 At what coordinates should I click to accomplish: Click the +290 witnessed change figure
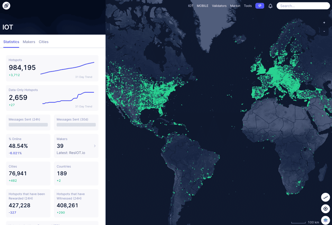point(61,213)
